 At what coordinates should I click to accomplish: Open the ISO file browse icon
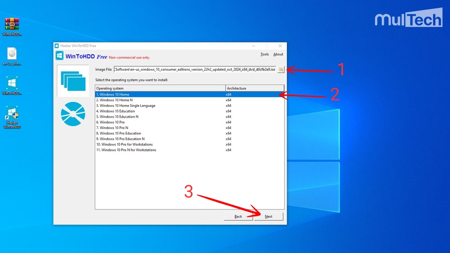280,69
